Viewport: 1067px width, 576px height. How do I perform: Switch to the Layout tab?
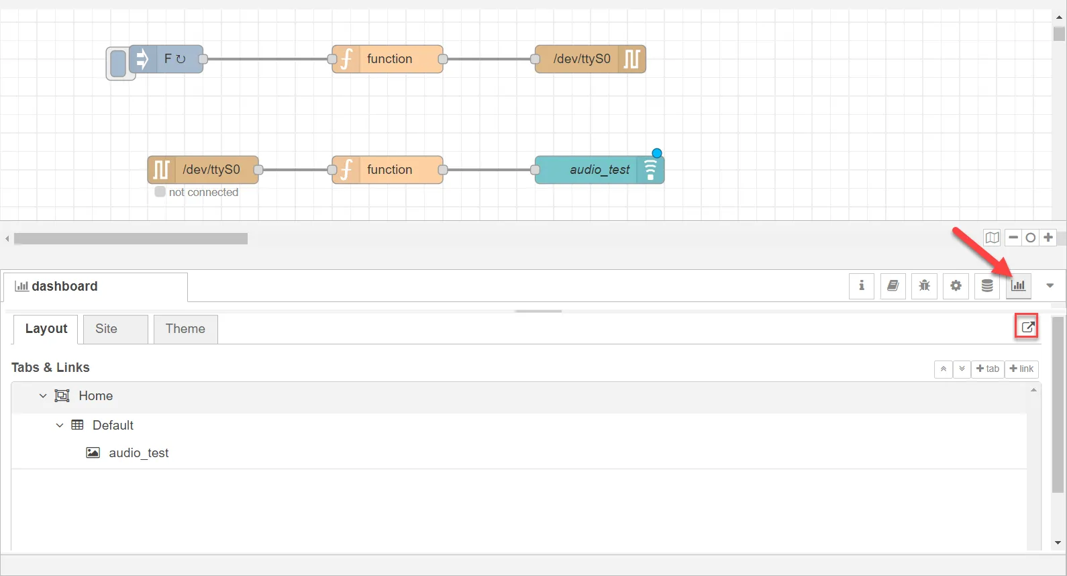tap(46, 329)
